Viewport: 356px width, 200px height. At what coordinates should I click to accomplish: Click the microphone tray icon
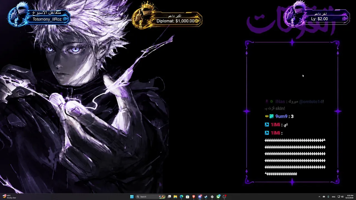328,197
